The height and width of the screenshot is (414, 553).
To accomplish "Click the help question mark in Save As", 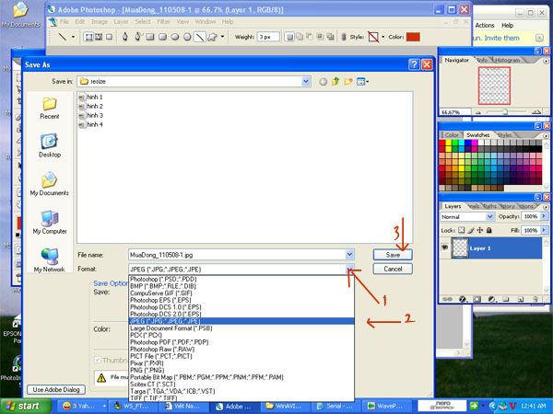I will [x=414, y=64].
